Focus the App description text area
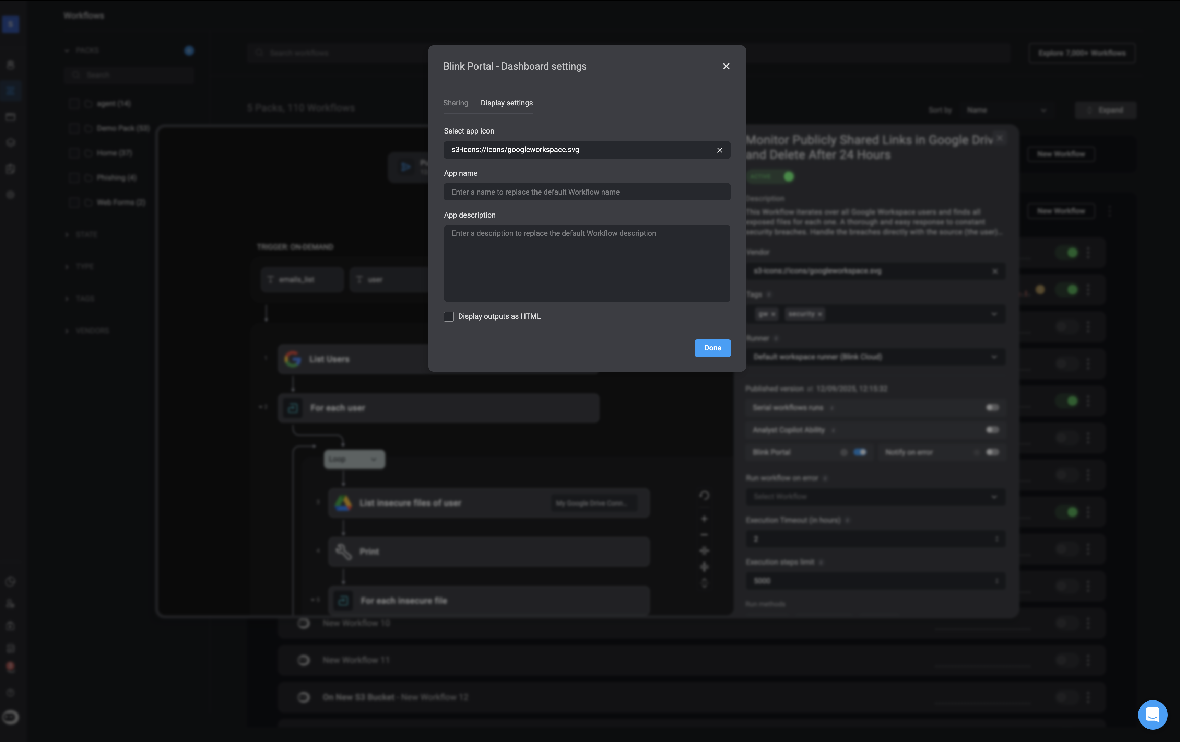 click(x=587, y=263)
